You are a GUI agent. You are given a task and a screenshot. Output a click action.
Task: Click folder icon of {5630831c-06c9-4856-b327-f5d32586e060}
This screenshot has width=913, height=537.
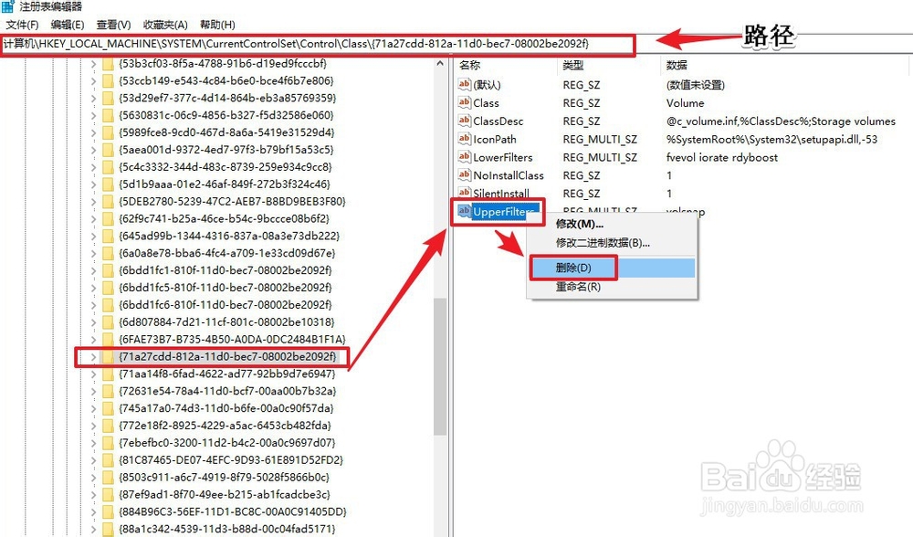coord(108,115)
